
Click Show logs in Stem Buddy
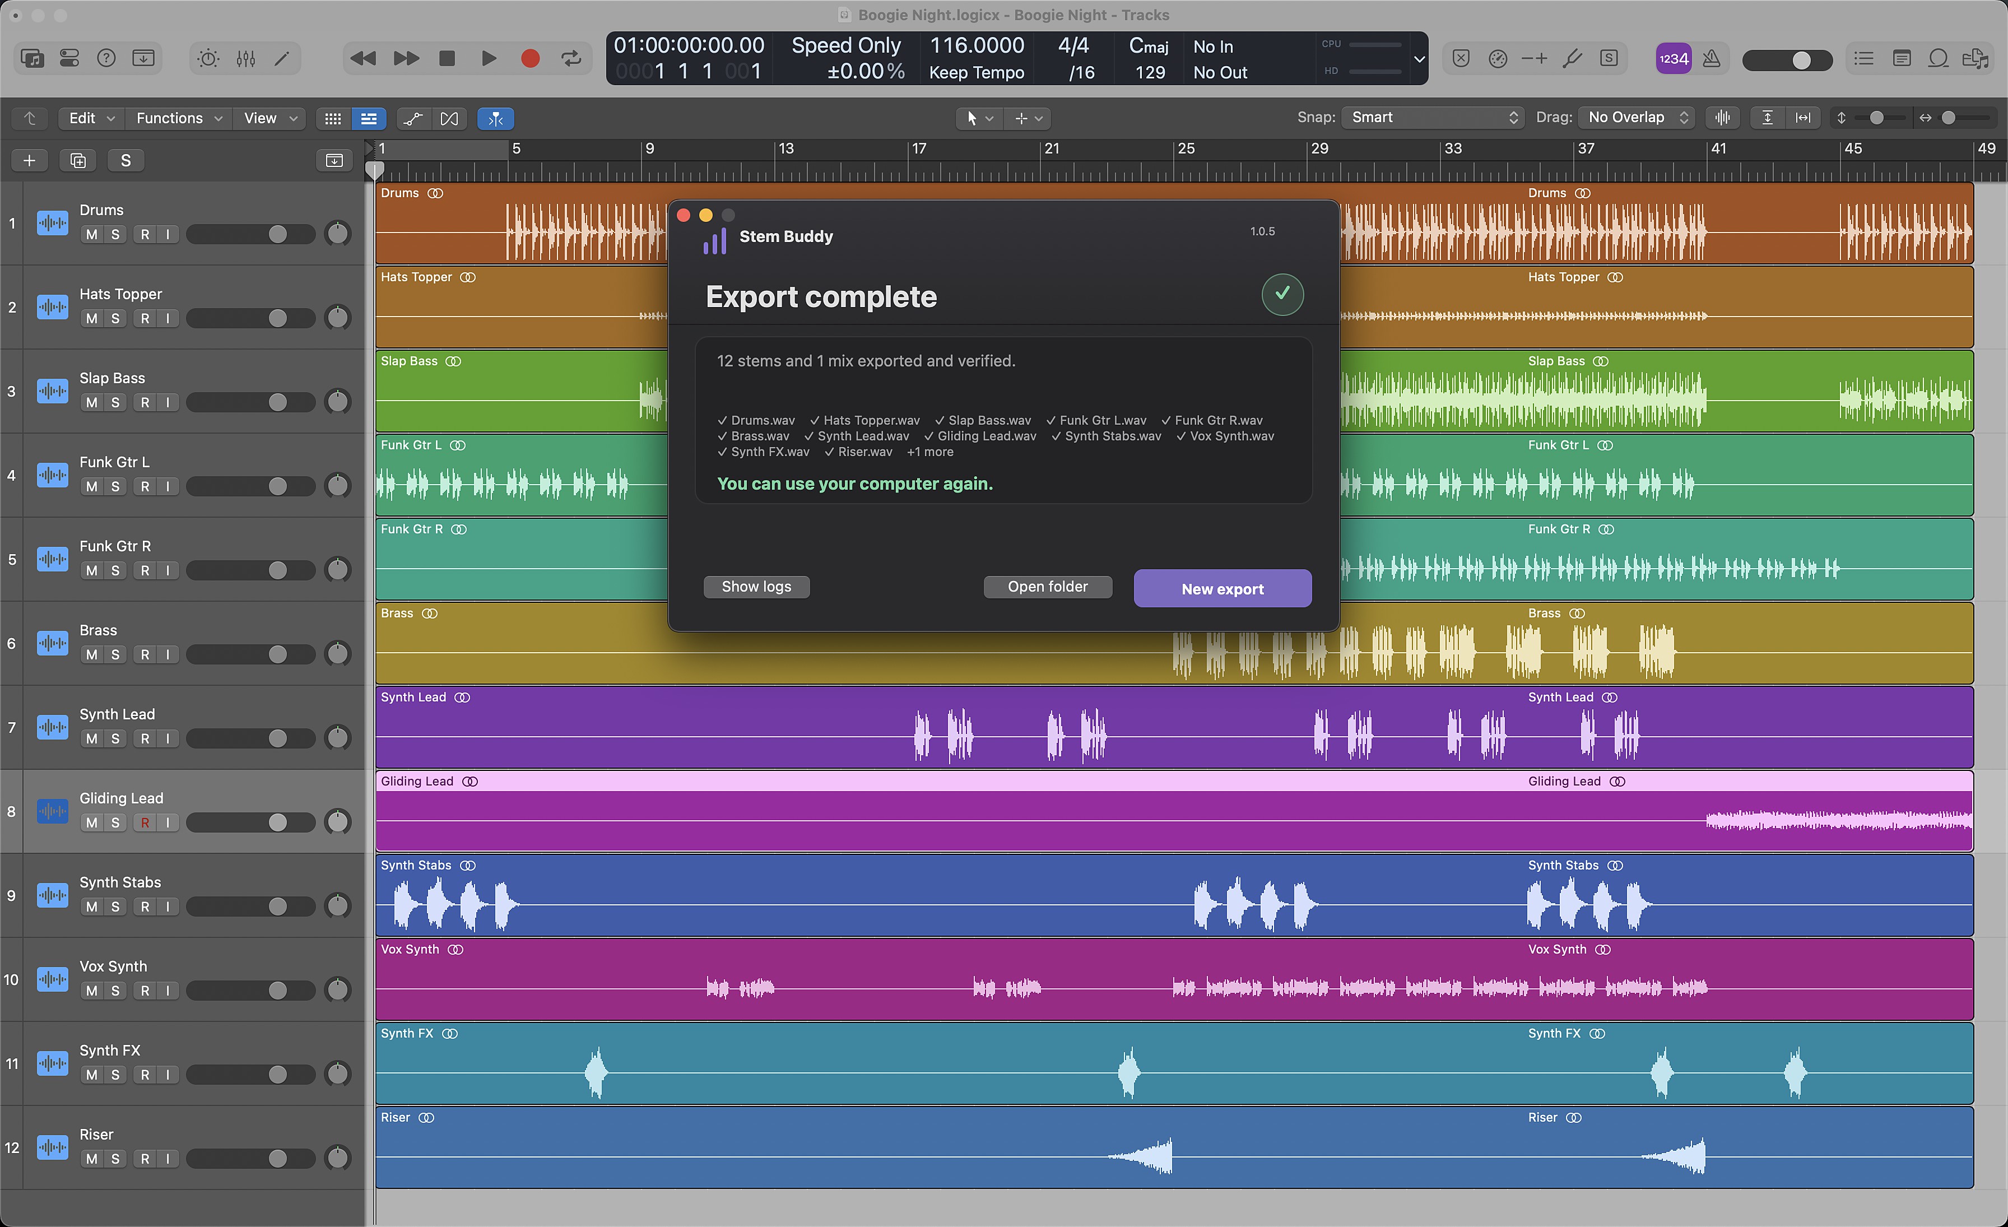pyautogui.click(x=756, y=587)
